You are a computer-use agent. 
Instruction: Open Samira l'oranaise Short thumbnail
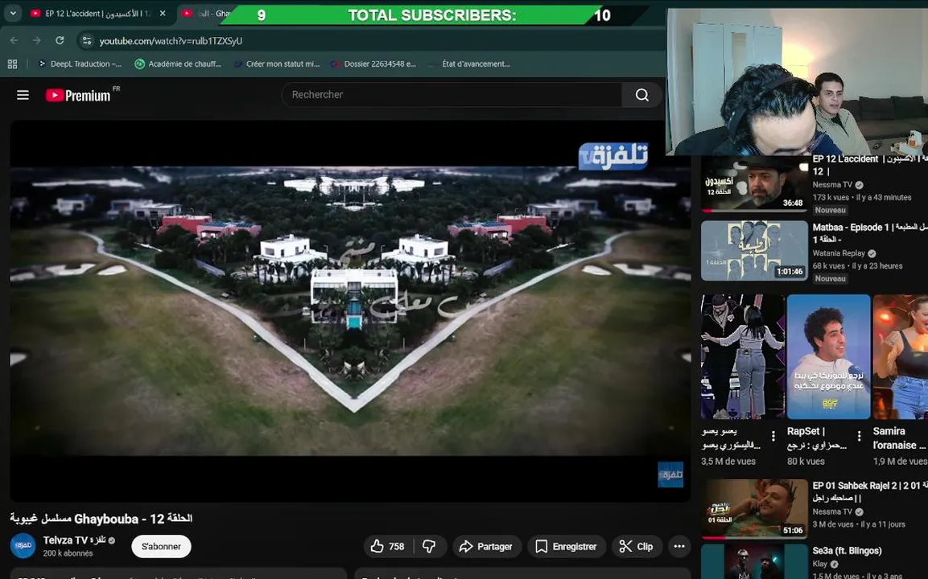pos(901,356)
